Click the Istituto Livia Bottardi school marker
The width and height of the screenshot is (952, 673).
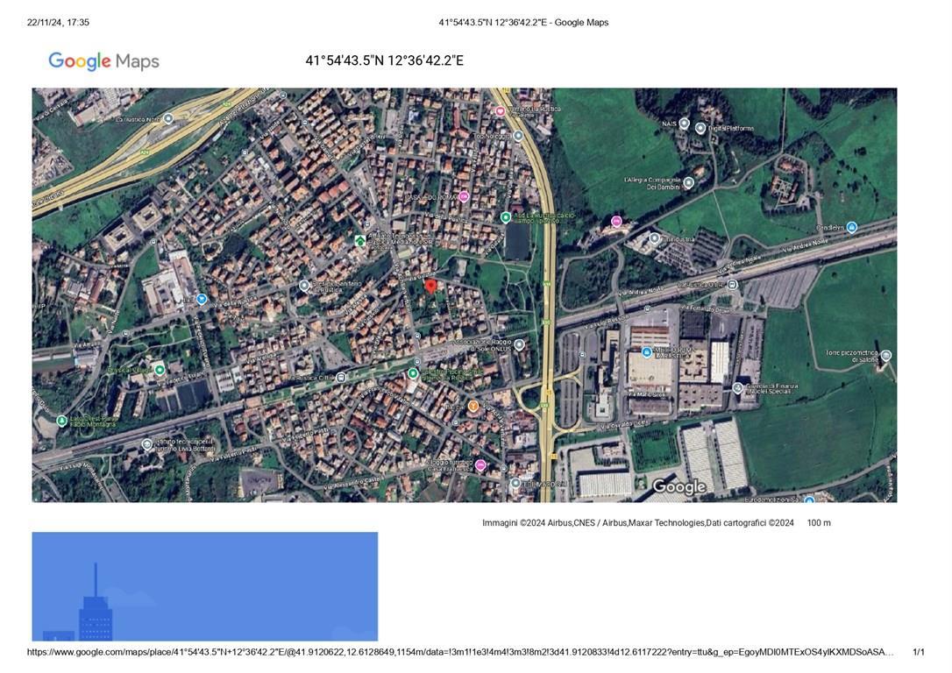pyautogui.click(x=147, y=443)
